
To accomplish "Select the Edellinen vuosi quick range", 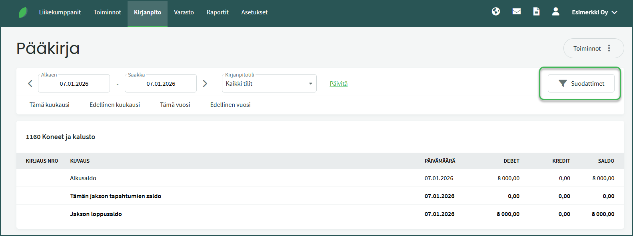I will coord(230,105).
